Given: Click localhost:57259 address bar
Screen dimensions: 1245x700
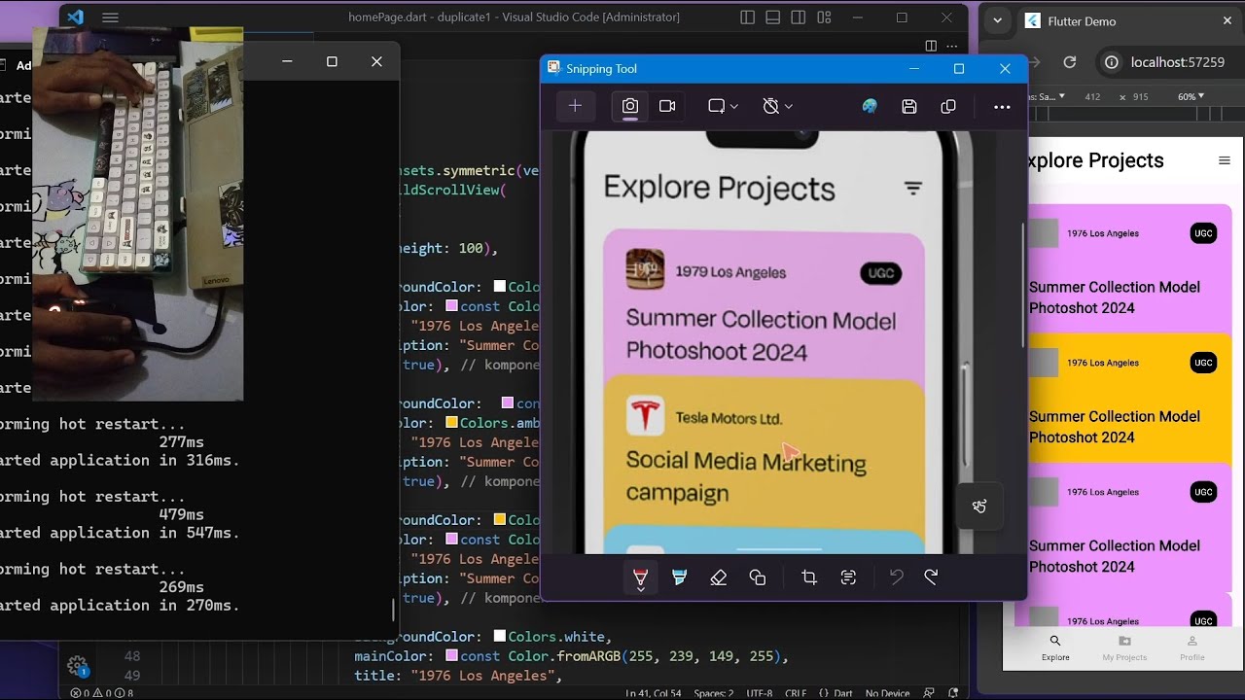Looking at the screenshot, I should [x=1177, y=62].
